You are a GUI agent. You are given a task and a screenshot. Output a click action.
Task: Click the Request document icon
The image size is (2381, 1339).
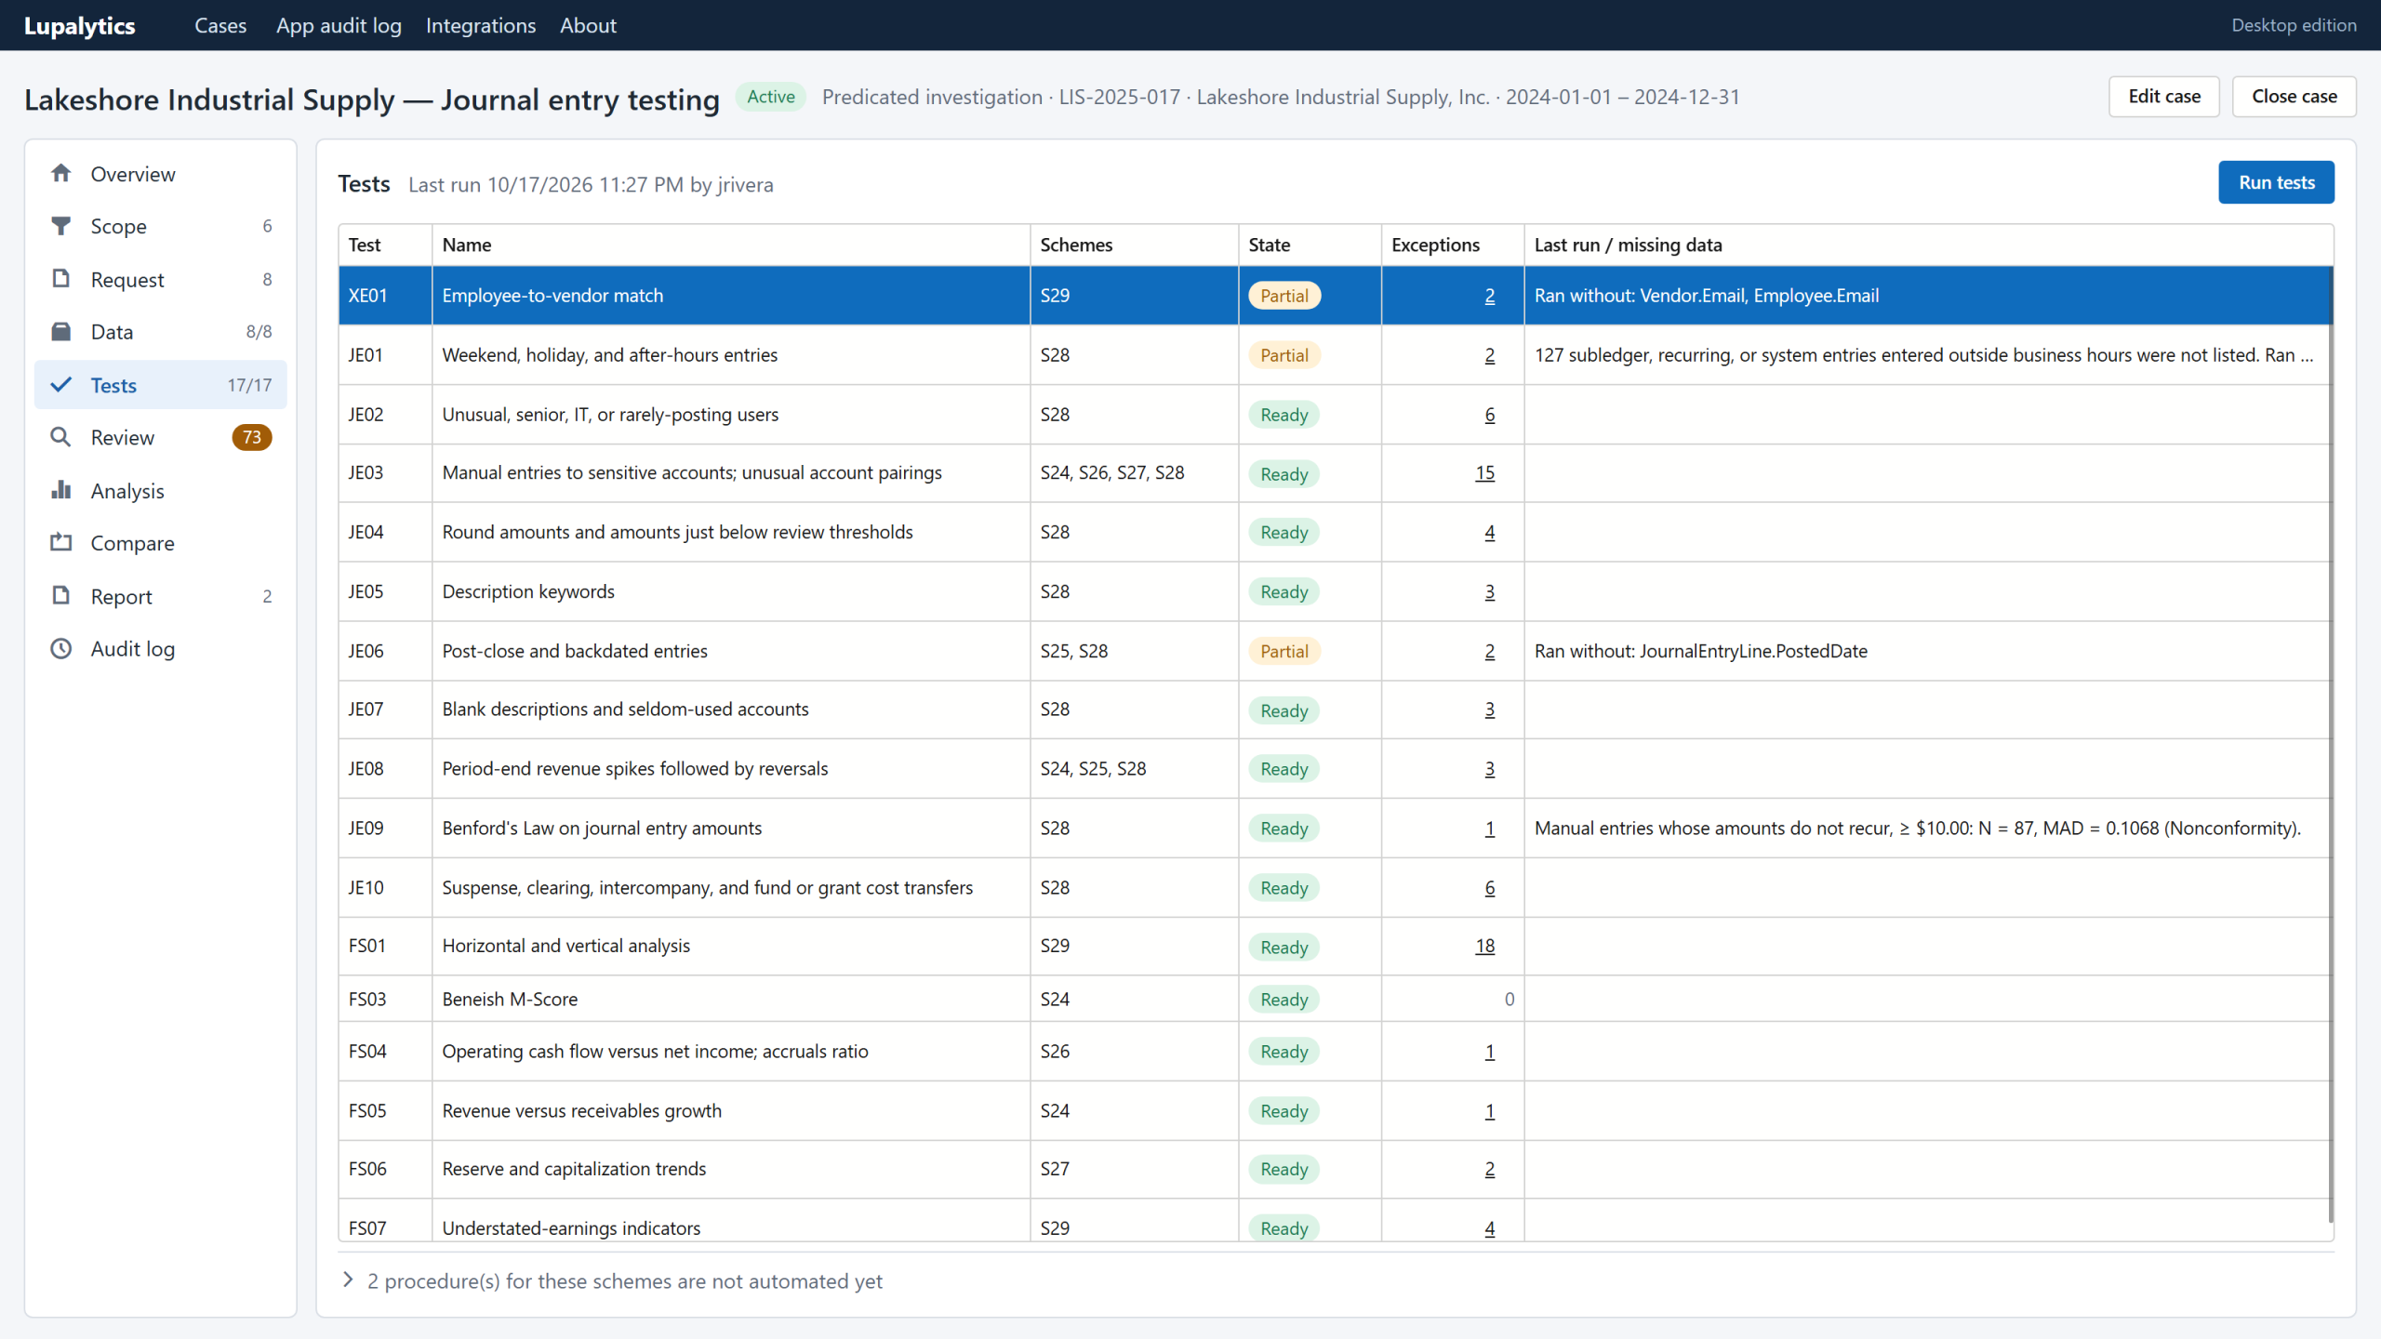(x=61, y=279)
